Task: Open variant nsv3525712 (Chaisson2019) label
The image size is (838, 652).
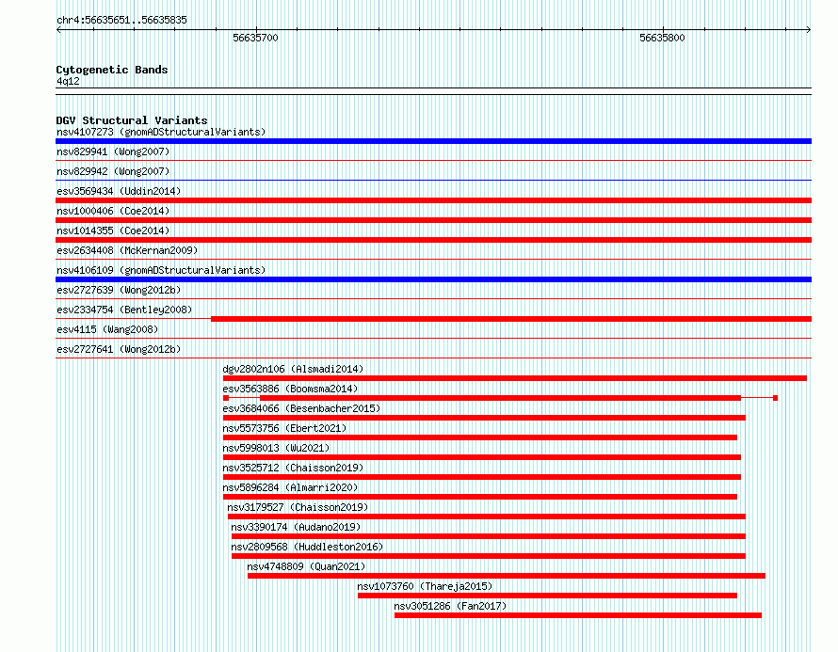Action: click(x=293, y=468)
